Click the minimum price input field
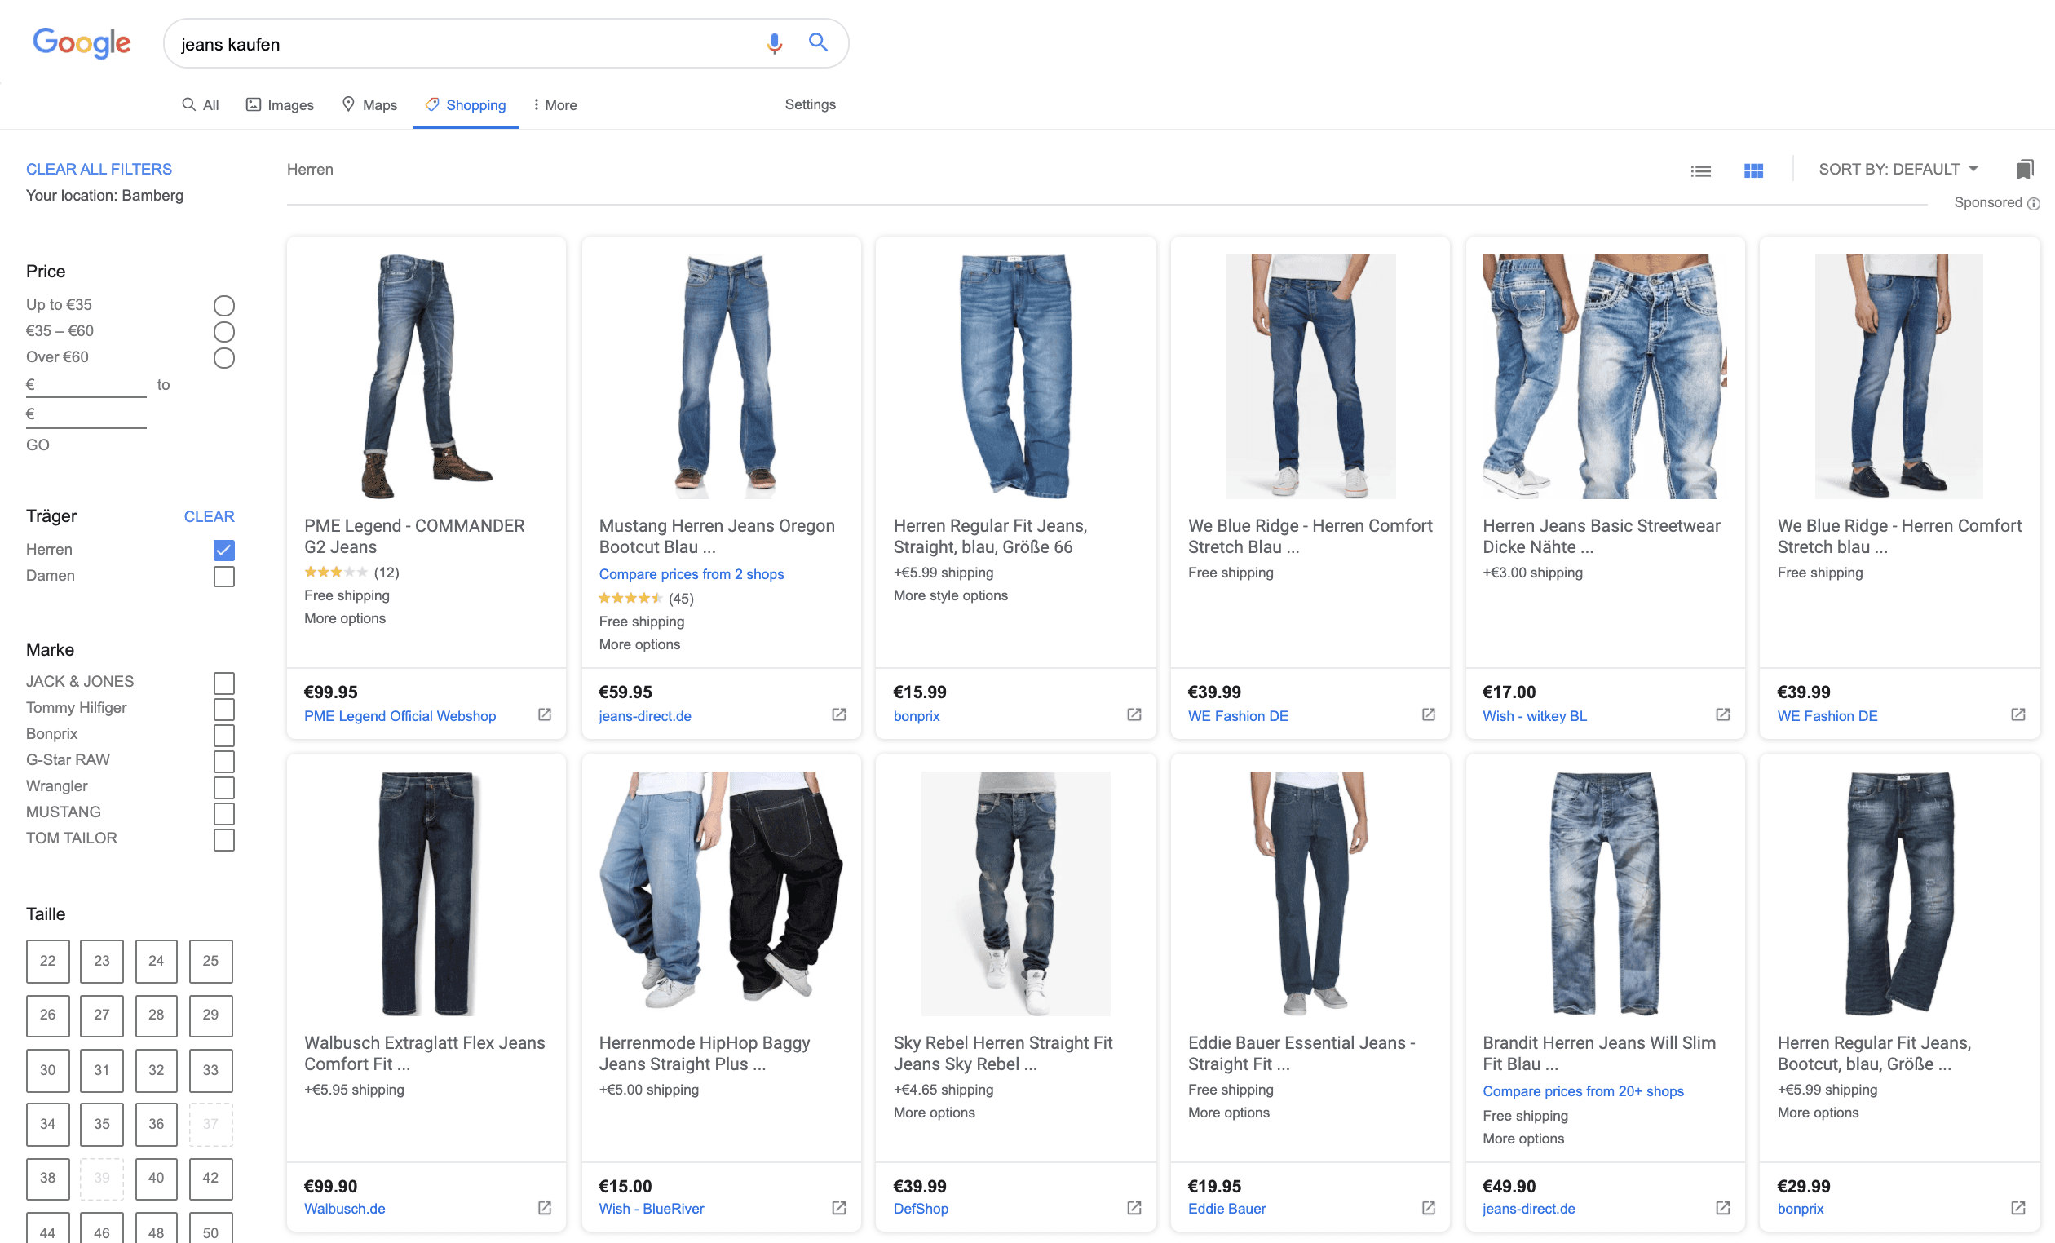 86,386
